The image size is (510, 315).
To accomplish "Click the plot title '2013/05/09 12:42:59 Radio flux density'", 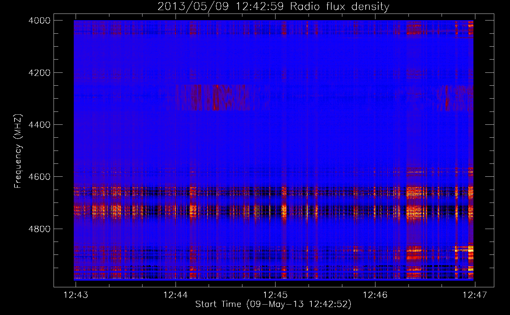I will (x=273, y=7).
